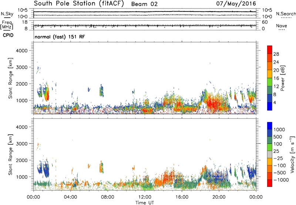
Task: Click the "Power [dB]" colorbar title
Action: (282, 78)
